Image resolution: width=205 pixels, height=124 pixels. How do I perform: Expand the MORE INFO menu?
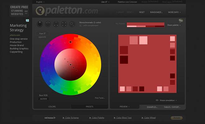point(174,12)
